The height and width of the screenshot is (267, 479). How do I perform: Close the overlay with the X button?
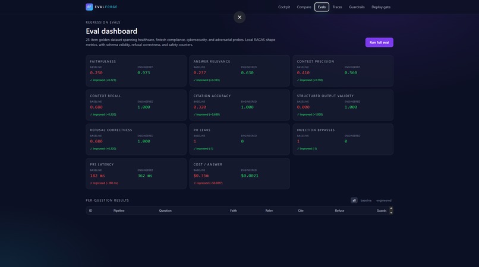(239, 17)
